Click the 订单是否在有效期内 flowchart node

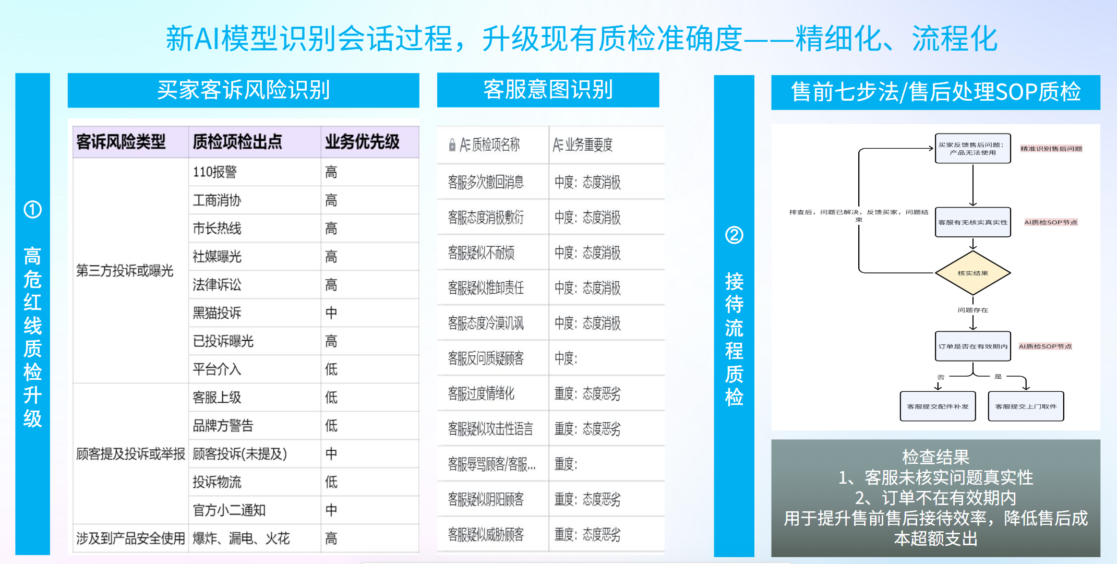tap(972, 346)
